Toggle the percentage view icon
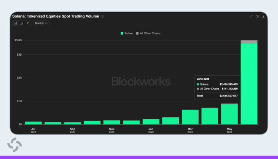 pos(28,23)
